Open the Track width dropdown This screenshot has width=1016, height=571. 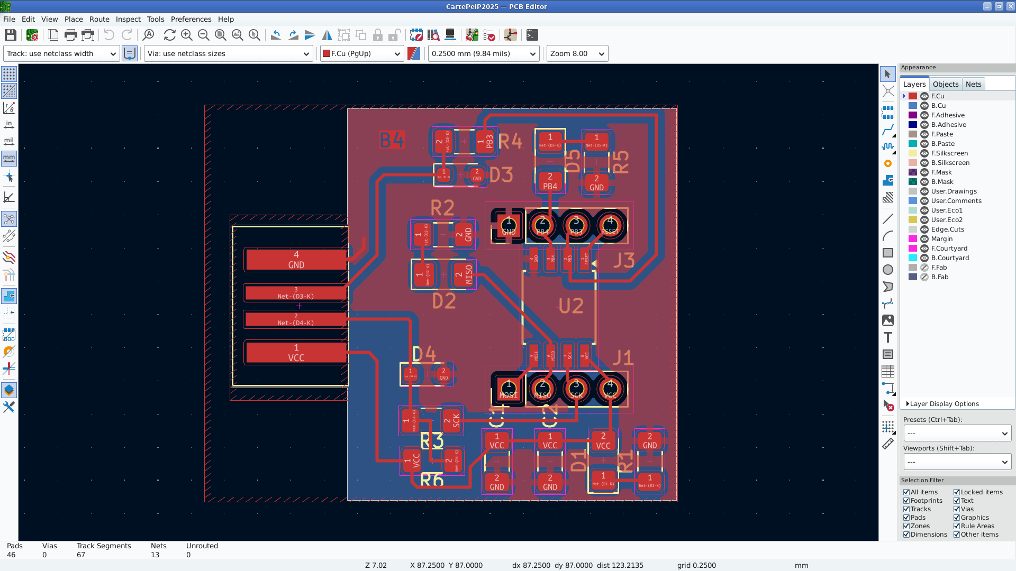[61, 53]
